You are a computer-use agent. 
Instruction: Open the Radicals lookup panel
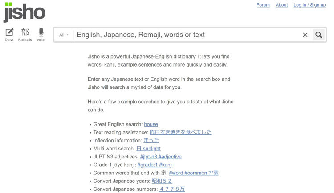25,35
